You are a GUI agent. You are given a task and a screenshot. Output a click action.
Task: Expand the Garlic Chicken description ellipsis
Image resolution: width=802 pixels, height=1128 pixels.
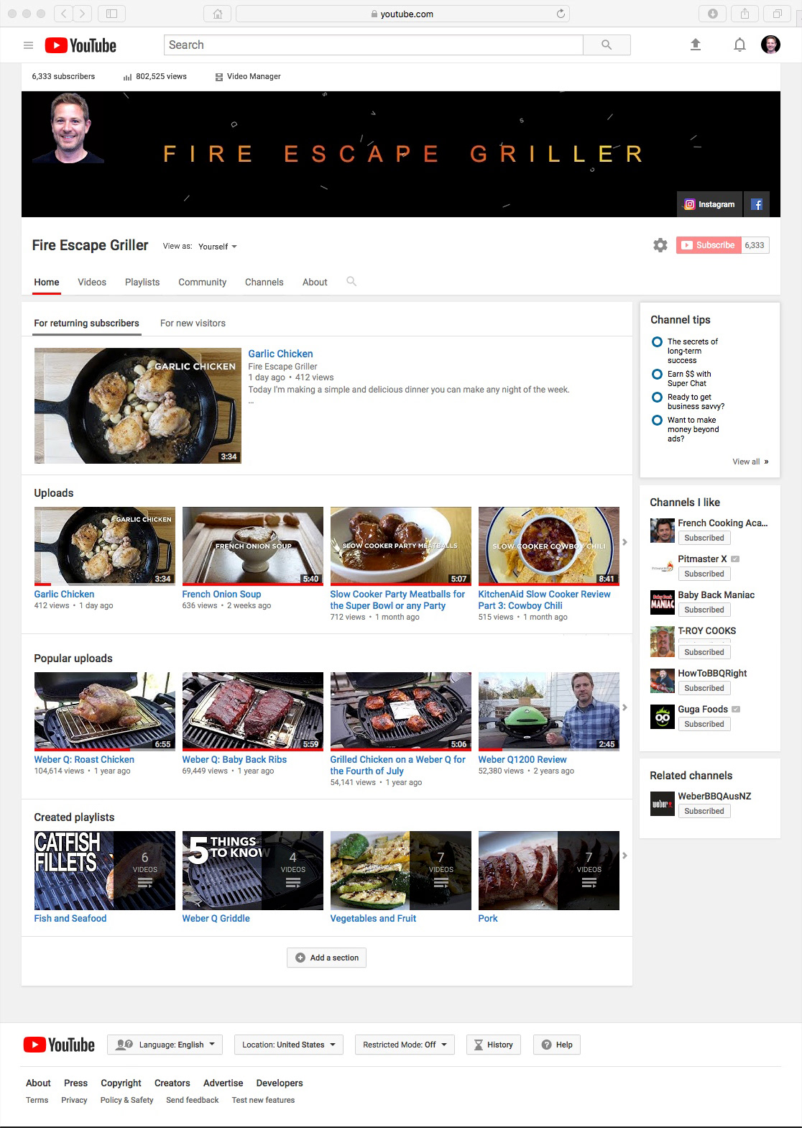[251, 402]
